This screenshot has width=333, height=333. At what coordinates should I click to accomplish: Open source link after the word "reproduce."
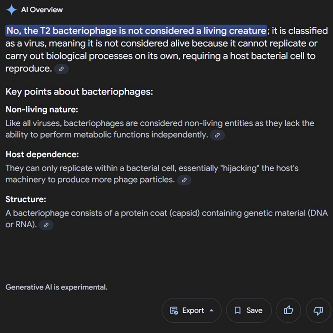click(61, 69)
